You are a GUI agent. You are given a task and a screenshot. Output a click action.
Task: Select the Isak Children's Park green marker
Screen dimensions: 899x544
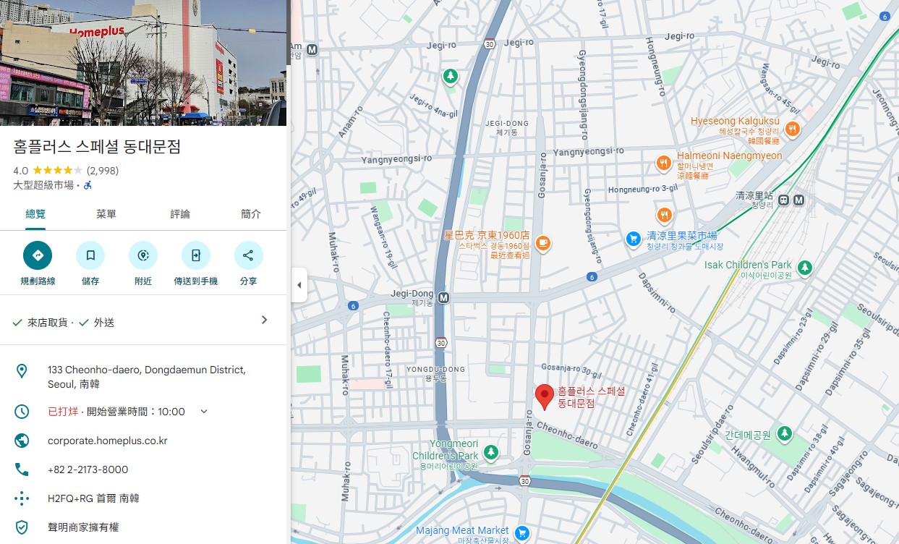804,266
